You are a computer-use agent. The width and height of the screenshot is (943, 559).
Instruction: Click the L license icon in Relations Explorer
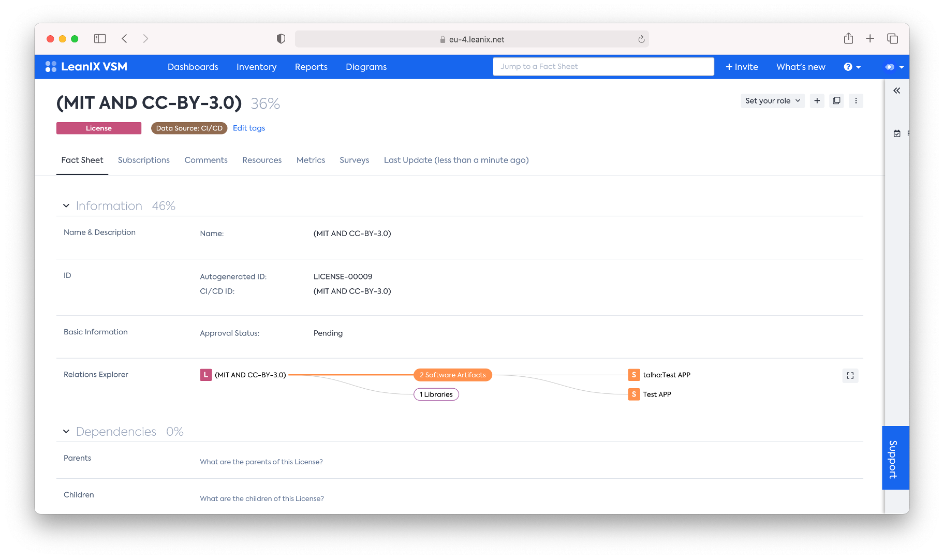(x=206, y=375)
